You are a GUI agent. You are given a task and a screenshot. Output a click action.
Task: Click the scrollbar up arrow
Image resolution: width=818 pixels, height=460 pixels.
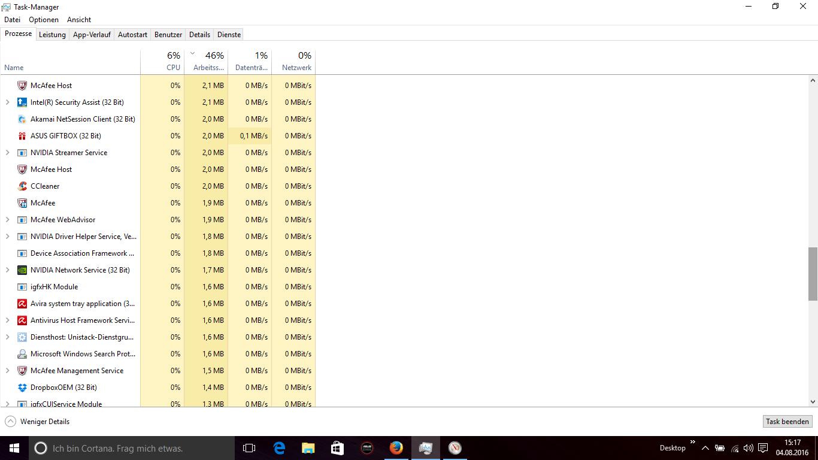(813, 80)
